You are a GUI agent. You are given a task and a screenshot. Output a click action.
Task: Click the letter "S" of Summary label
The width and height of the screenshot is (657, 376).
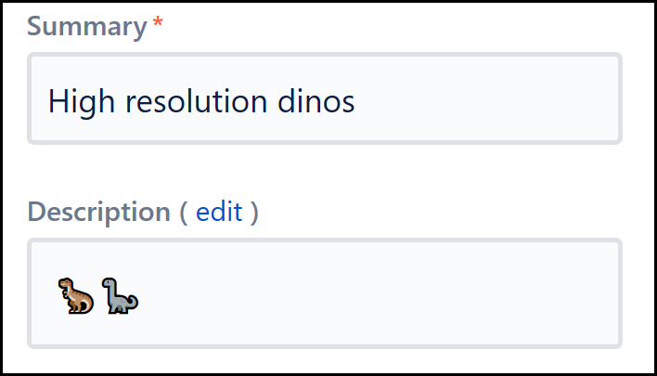[x=36, y=26]
